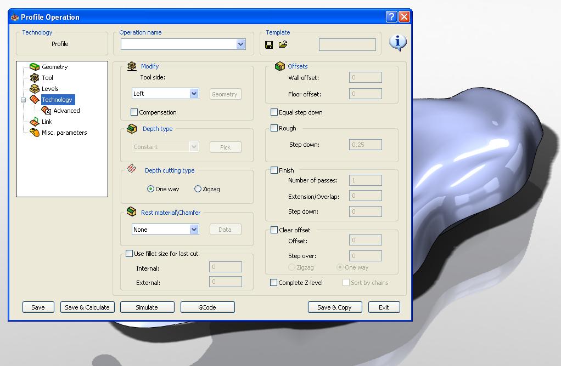The height and width of the screenshot is (366, 561).
Task: Click the Save & Calculate button
Action: point(87,307)
